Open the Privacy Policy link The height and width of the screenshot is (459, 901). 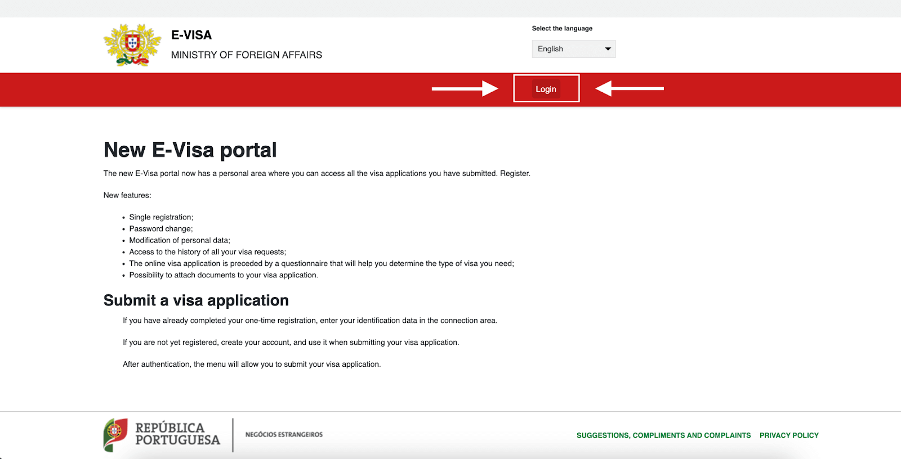tap(788, 435)
